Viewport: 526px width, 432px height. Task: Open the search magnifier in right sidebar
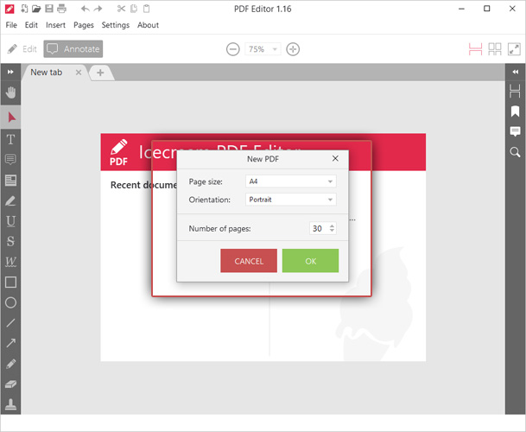tap(516, 152)
